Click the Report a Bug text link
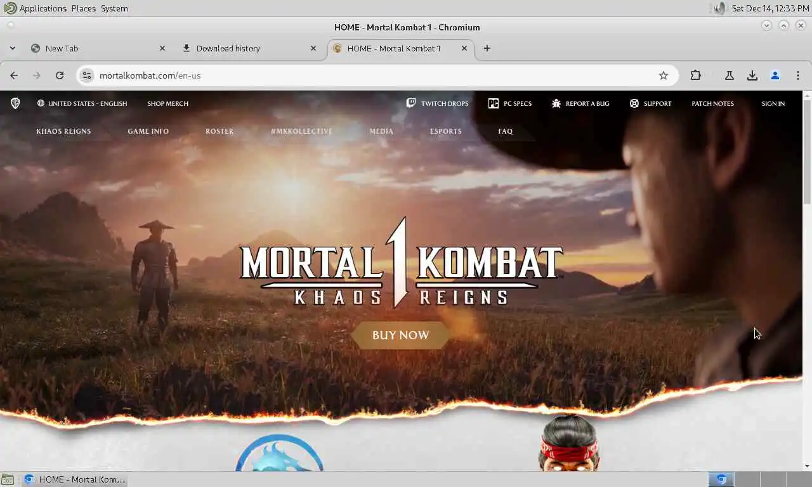 pyautogui.click(x=587, y=103)
